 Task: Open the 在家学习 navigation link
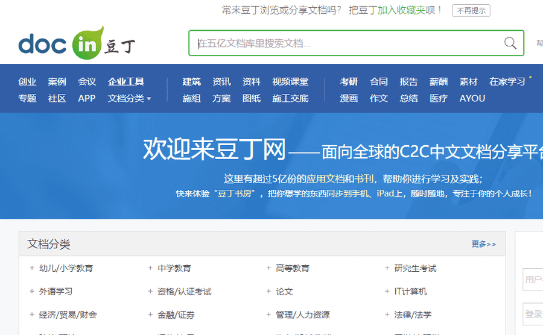[507, 81]
